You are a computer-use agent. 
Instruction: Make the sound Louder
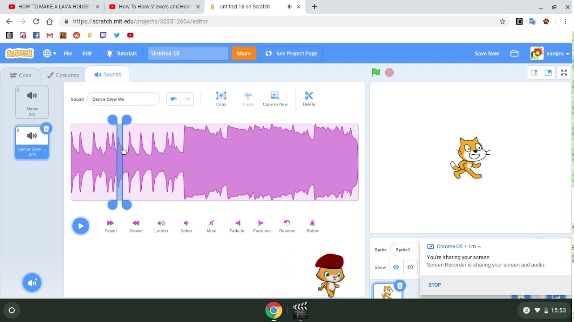coord(161,226)
